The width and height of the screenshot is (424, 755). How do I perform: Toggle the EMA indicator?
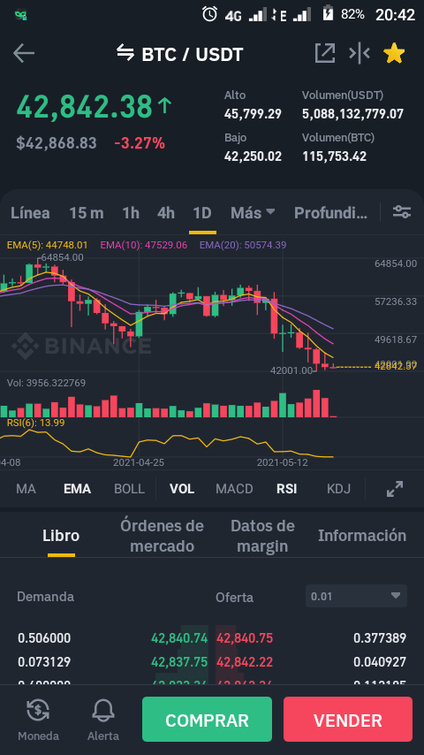pyautogui.click(x=77, y=489)
